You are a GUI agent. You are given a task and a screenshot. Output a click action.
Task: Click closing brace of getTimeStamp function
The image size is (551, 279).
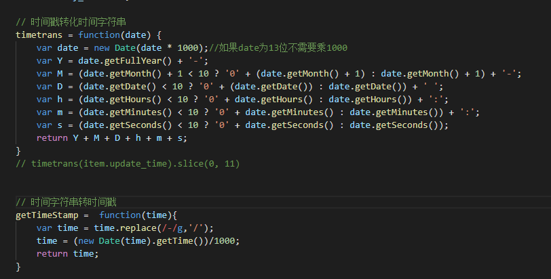[18, 267]
